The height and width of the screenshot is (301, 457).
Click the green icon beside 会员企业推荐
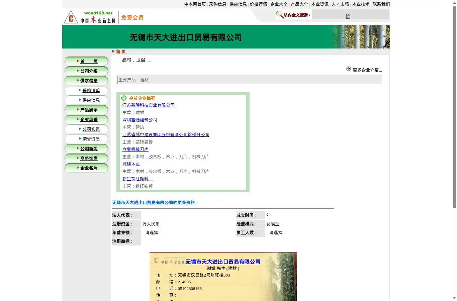(124, 98)
